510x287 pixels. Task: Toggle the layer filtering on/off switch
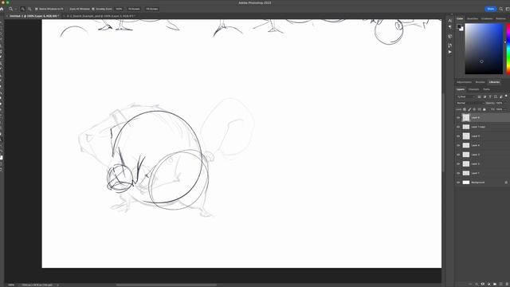click(506, 96)
